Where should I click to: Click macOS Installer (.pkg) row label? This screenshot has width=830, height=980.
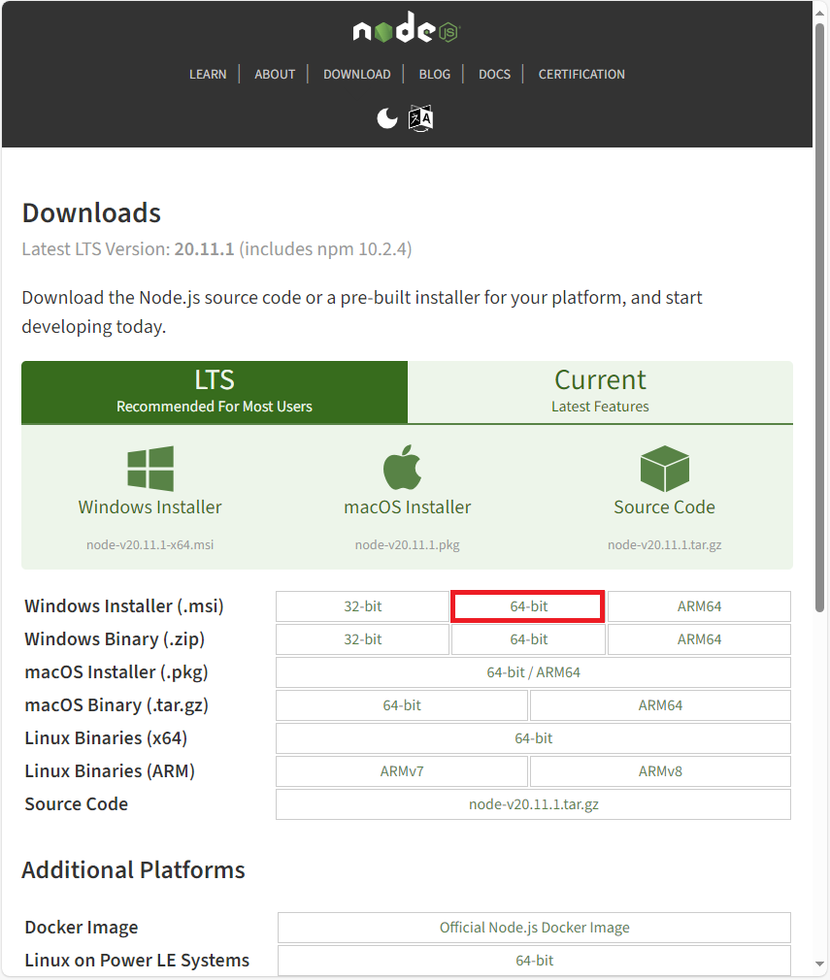tap(116, 672)
